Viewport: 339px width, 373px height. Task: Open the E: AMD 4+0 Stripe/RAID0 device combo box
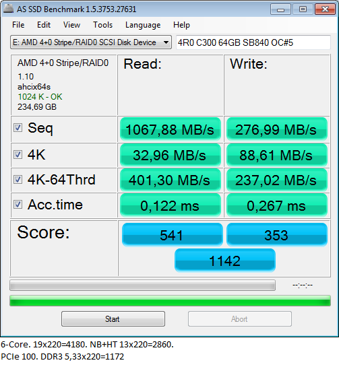coord(91,42)
